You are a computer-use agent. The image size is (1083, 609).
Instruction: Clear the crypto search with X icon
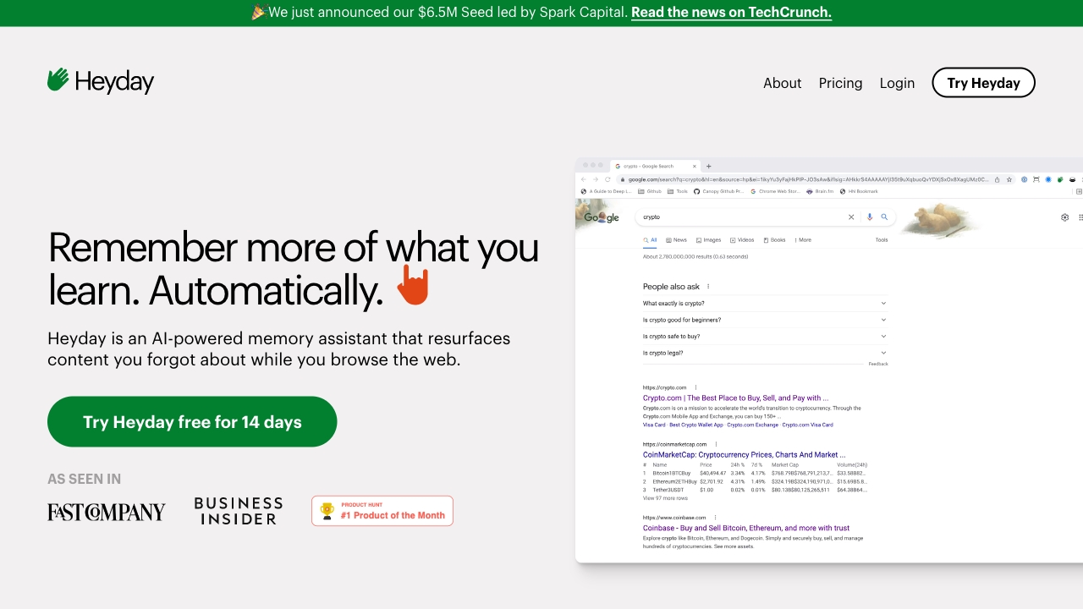[851, 217]
